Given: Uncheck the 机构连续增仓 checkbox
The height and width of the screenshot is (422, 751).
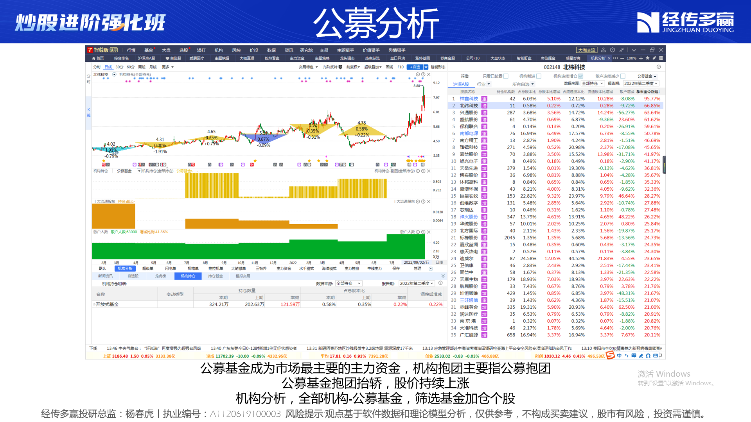Looking at the screenshot, I should pyautogui.click(x=581, y=76).
